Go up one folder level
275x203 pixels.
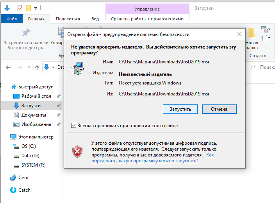tap(37, 67)
